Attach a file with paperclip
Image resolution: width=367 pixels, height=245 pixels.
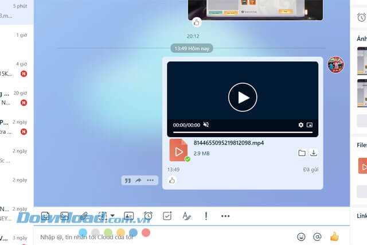pyautogui.click(x=84, y=216)
